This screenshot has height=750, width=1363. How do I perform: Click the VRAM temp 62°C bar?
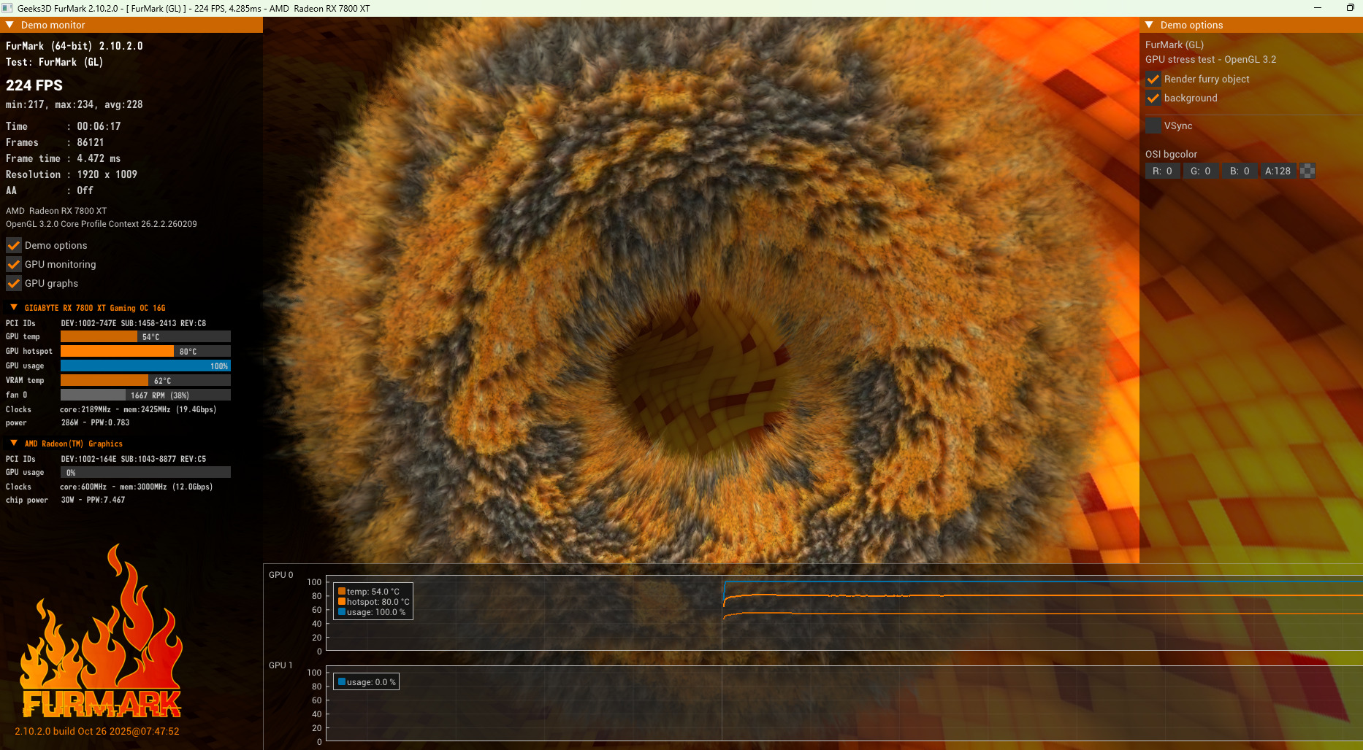(x=145, y=380)
